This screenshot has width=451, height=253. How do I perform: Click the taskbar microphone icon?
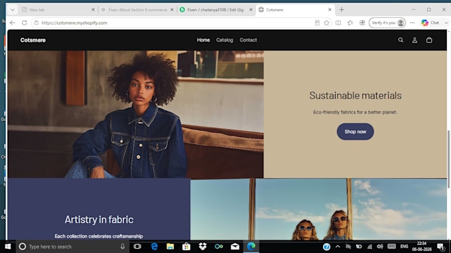click(123, 246)
